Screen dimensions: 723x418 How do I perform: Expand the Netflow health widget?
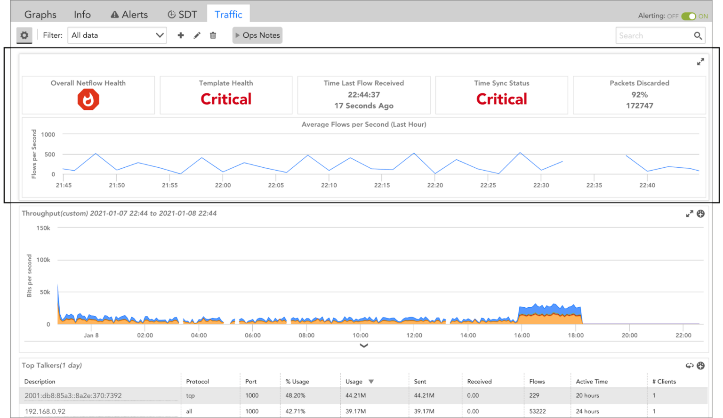tap(700, 62)
